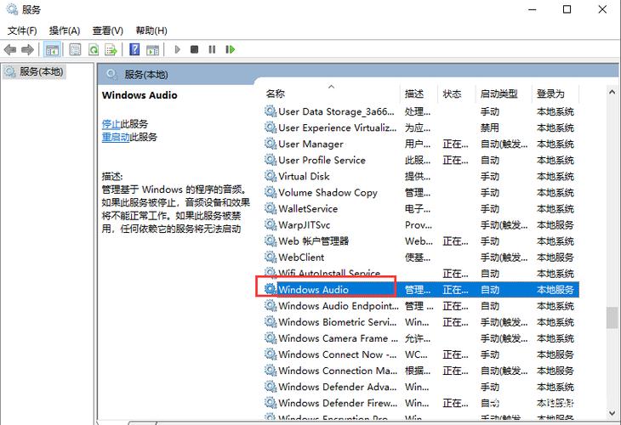The image size is (621, 425).
Task: Sort list by the 名称 column header
Action: pyautogui.click(x=276, y=93)
